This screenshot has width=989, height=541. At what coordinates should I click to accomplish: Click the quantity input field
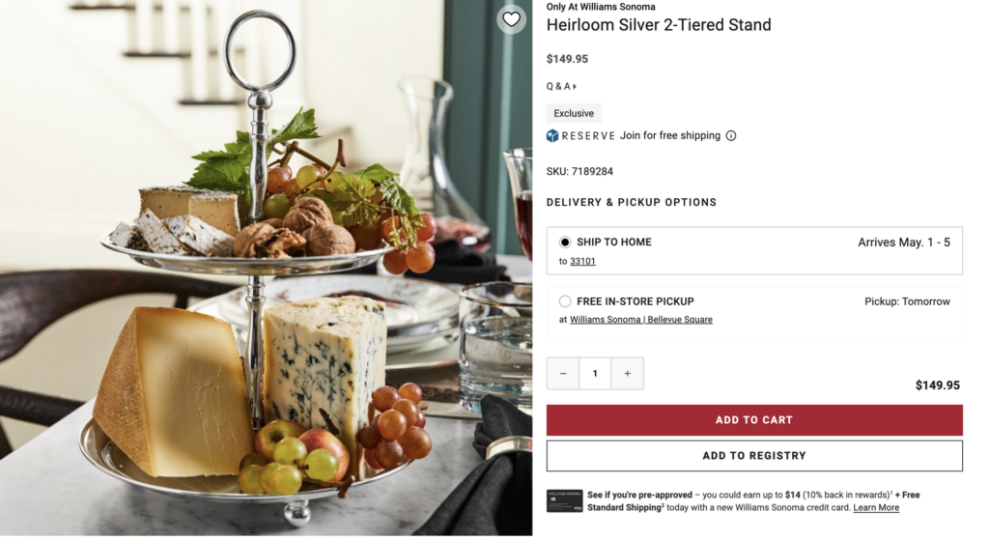coord(595,373)
